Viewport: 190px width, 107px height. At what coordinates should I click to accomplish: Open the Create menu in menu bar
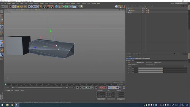(9, 3)
